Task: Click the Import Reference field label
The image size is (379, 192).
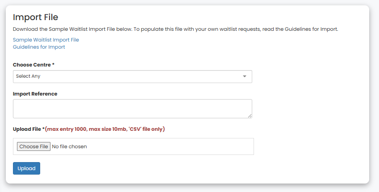Action: coord(35,94)
